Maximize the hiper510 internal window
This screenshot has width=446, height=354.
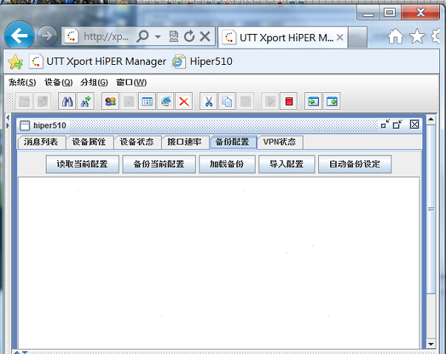click(x=398, y=124)
